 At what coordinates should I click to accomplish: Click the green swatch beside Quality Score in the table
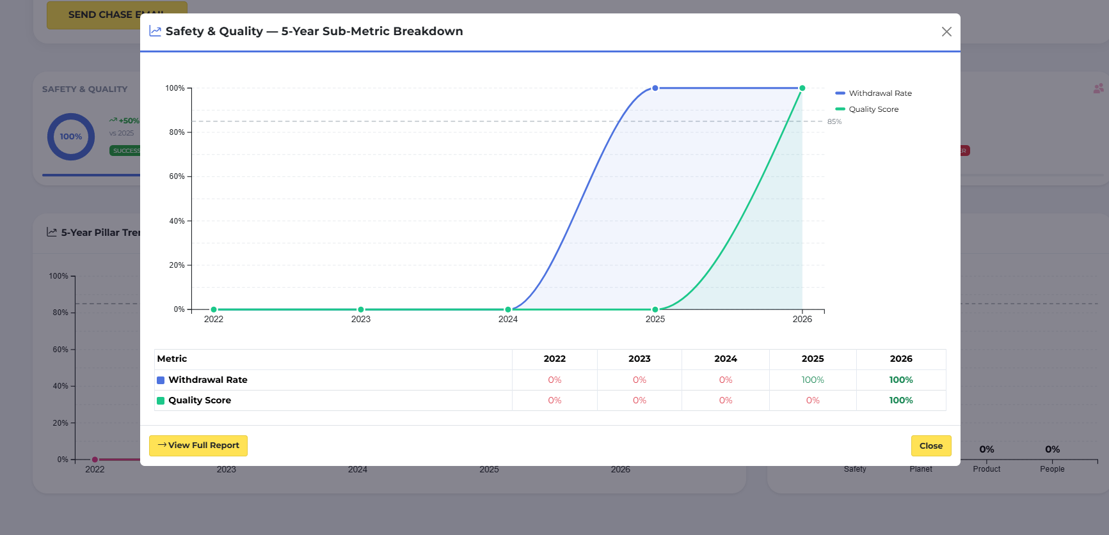point(161,401)
